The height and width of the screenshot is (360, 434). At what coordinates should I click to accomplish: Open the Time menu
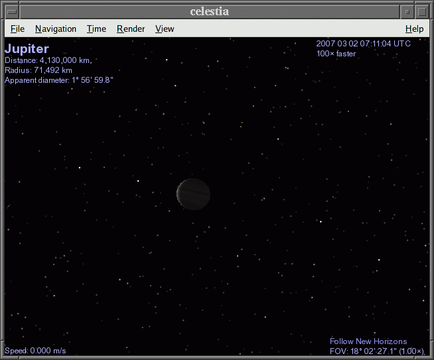coord(96,29)
